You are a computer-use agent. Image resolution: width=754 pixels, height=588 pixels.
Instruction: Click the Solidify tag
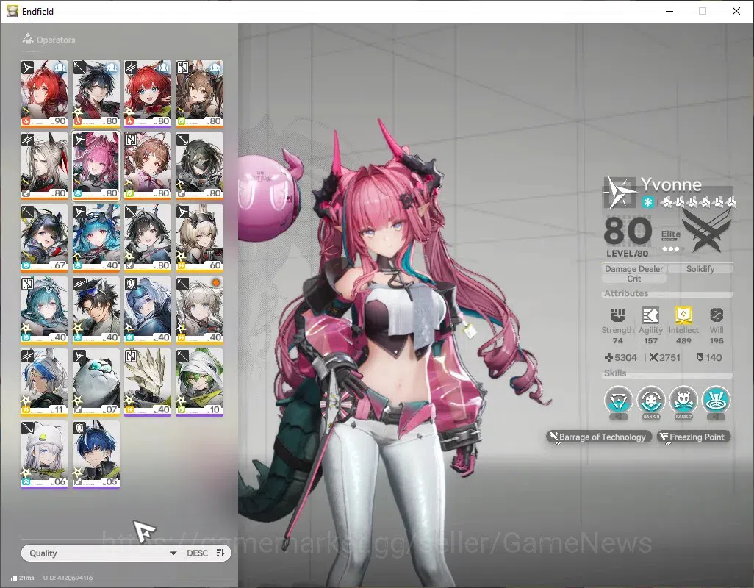700,269
